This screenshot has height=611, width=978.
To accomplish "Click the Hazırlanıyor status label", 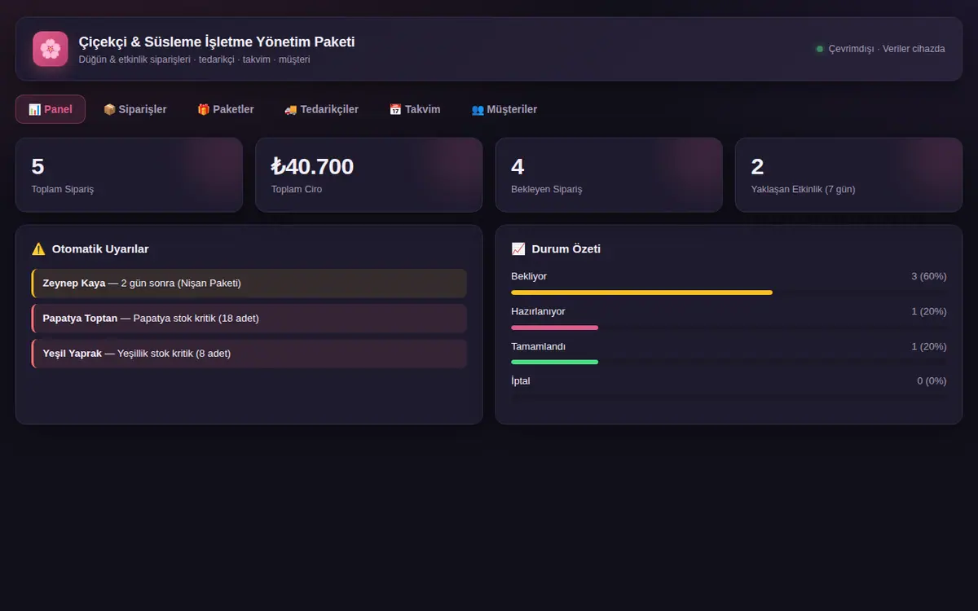I will 538,311.
